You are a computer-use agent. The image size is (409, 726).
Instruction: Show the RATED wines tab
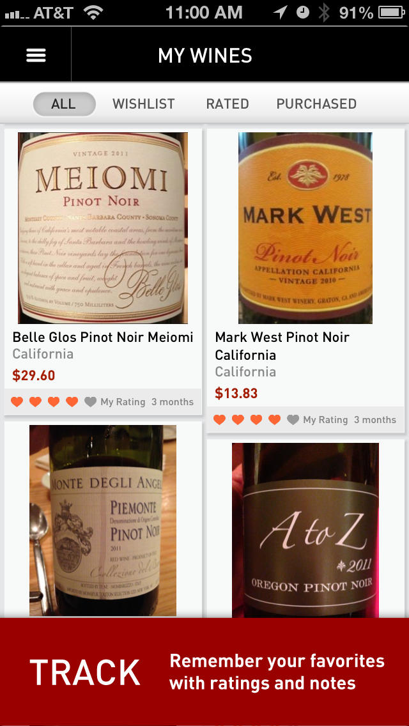pyautogui.click(x=228, y=104)
